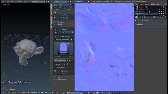The image size is (168, 94).
Task: Open the Default screen layout selector
Action: click(38, 2)
